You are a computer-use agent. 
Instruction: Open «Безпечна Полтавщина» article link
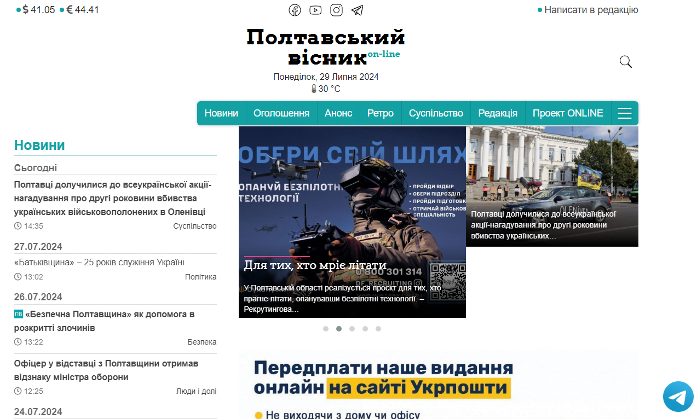[104, 321]
